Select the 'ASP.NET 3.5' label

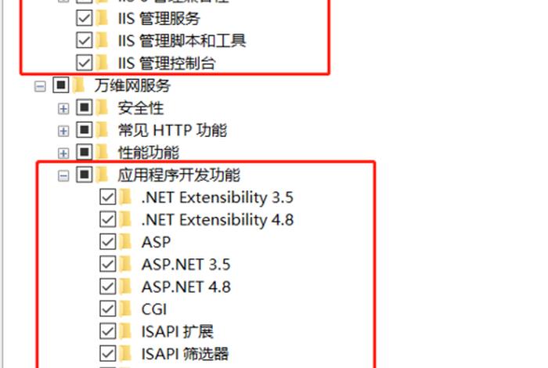(x=186, y=265)
